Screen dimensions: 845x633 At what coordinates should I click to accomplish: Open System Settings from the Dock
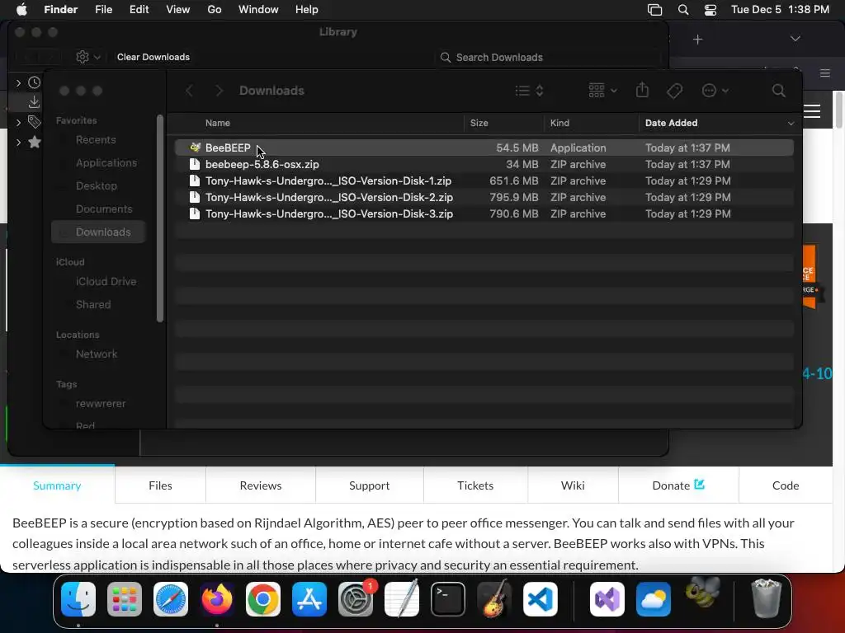(356, 599)
